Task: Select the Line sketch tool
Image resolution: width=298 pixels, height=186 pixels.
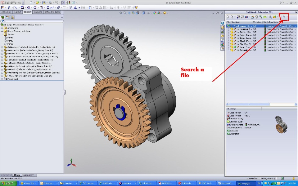Action: tap(16, 7)
